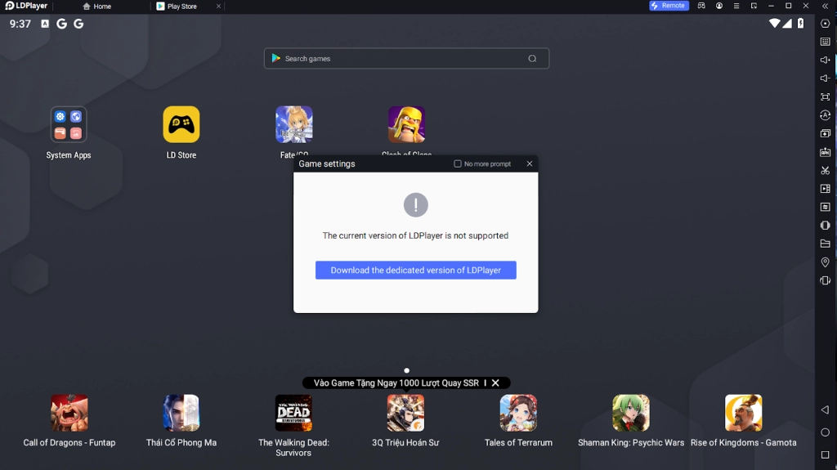Click the half-filled circle icon in sidebar
Viewport: 837px width, 470px height.
pyautogui.click(x=826, y=226)
